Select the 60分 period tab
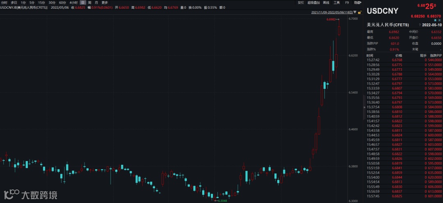This screenshot has height=203, width=443. (62, 2)
